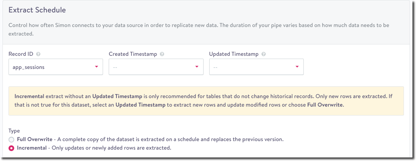The height and width of the screenshot is (161, 416).
Task: Select the Incremental radio button
Action: [11, 148]
